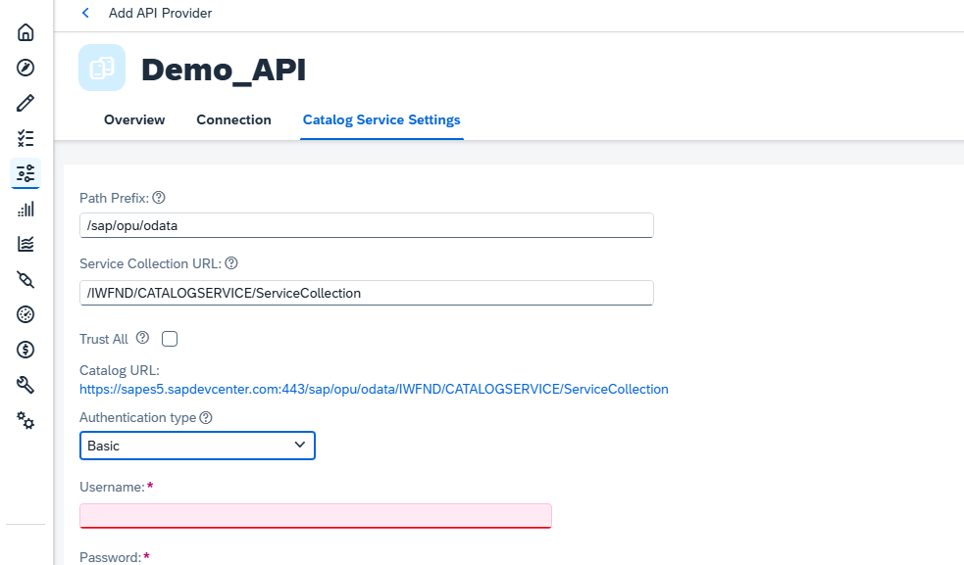Open the Monetize dollar icon

pos(25,350)
